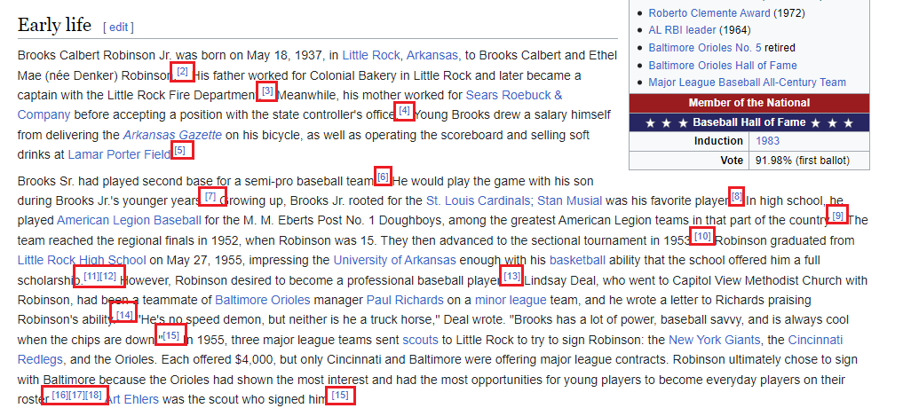
Task: Select footnote reference [13]
Action: click(x=511, y=276)
